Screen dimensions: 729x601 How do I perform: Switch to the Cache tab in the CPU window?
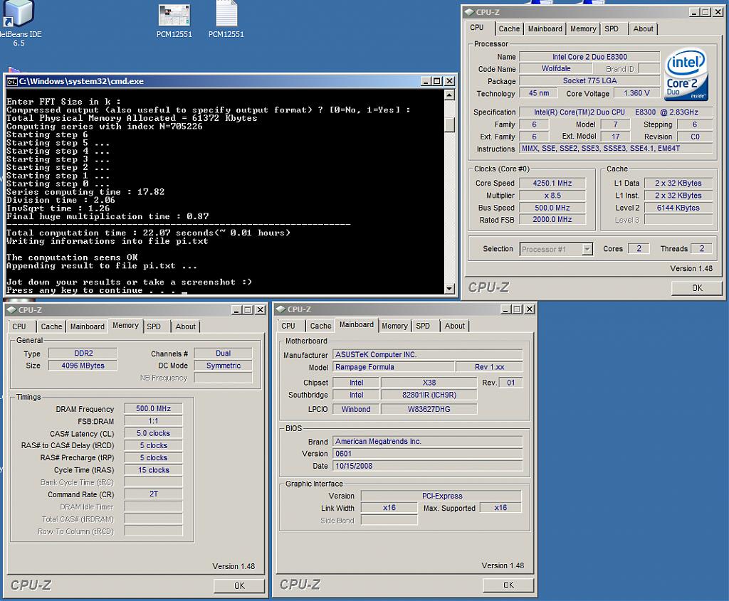pyautogui.click(x=509, y=28)
